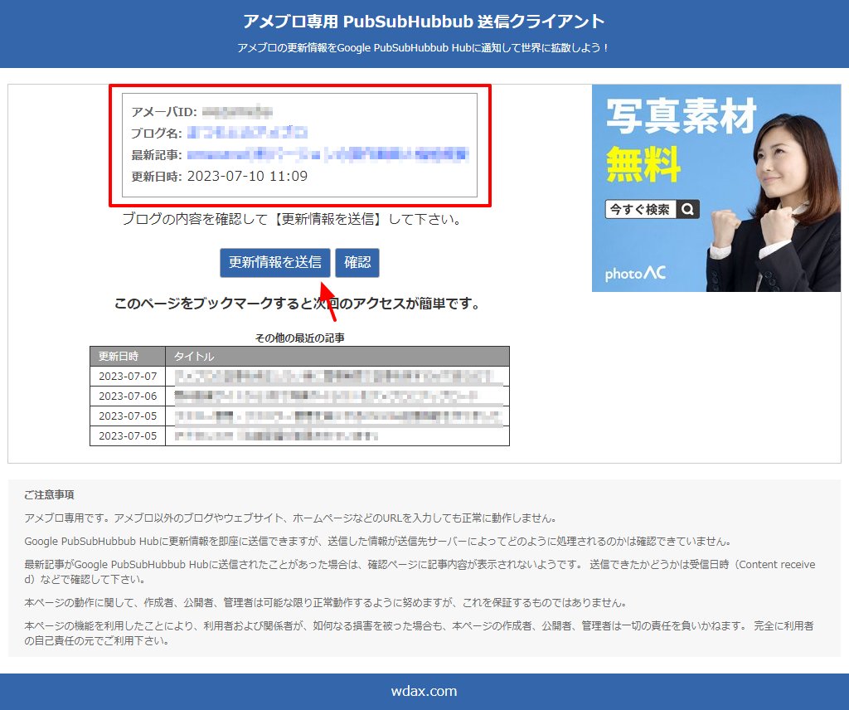Click the 今すぐ検索 label in the ad
Screen dimensions: 849x710
[x=640, y=210]
